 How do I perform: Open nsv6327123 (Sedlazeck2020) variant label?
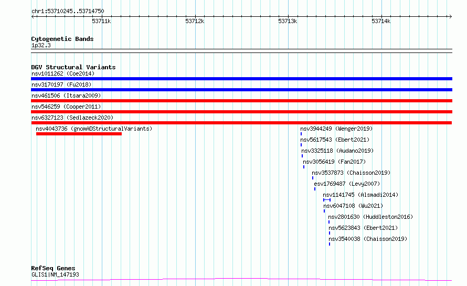[72, 118]
